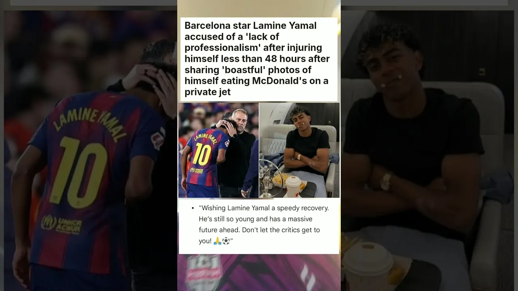Click the number 10 on small jersey photo

coord(202,154)
